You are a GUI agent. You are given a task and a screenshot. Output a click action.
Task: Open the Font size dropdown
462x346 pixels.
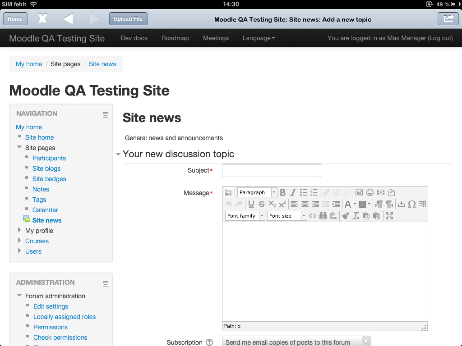[287, 216]
